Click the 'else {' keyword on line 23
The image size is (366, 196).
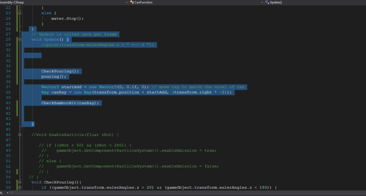point(49,13)
